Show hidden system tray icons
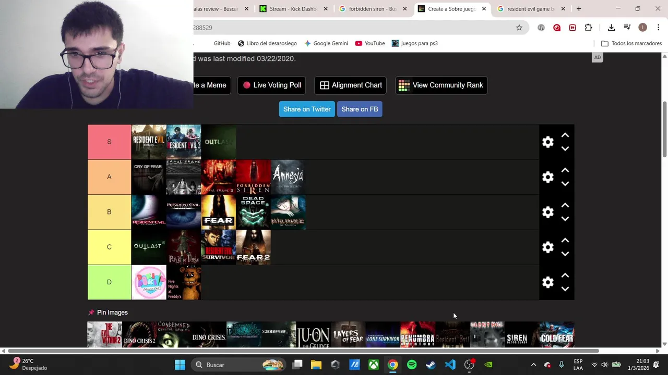The height and width of the screenshot is (375, 668). tap(533, 365)
